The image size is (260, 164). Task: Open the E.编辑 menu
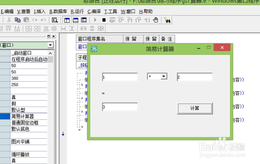click(x=7, y=11)
